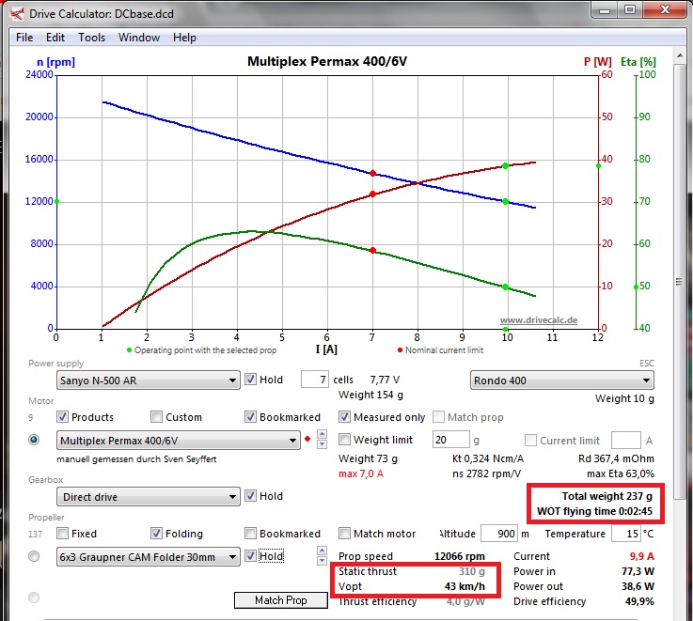693x621 pixels.
Task: Click the red diamond beside the motor dropdown
Action: [x=307, y=440]
